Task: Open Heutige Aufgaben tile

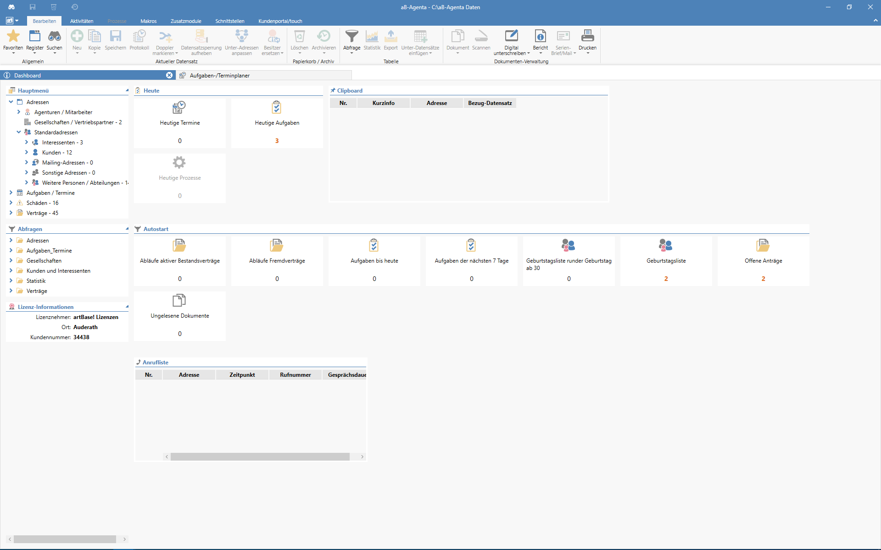Action: pyautogui.click(x=277, y=123)
